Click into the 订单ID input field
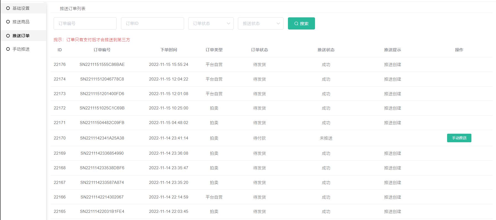496x220 pixels. (x=152, y=23)
